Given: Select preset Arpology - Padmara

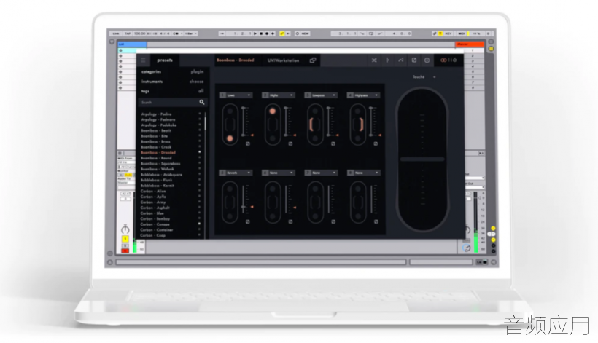Looking at the screenshot, I should click(x=158, y=119).
